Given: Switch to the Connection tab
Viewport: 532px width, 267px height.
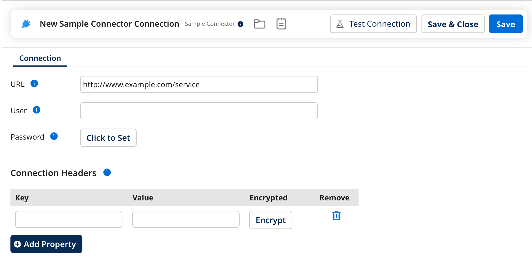Looking at the screenshot, I should point(40,58).
